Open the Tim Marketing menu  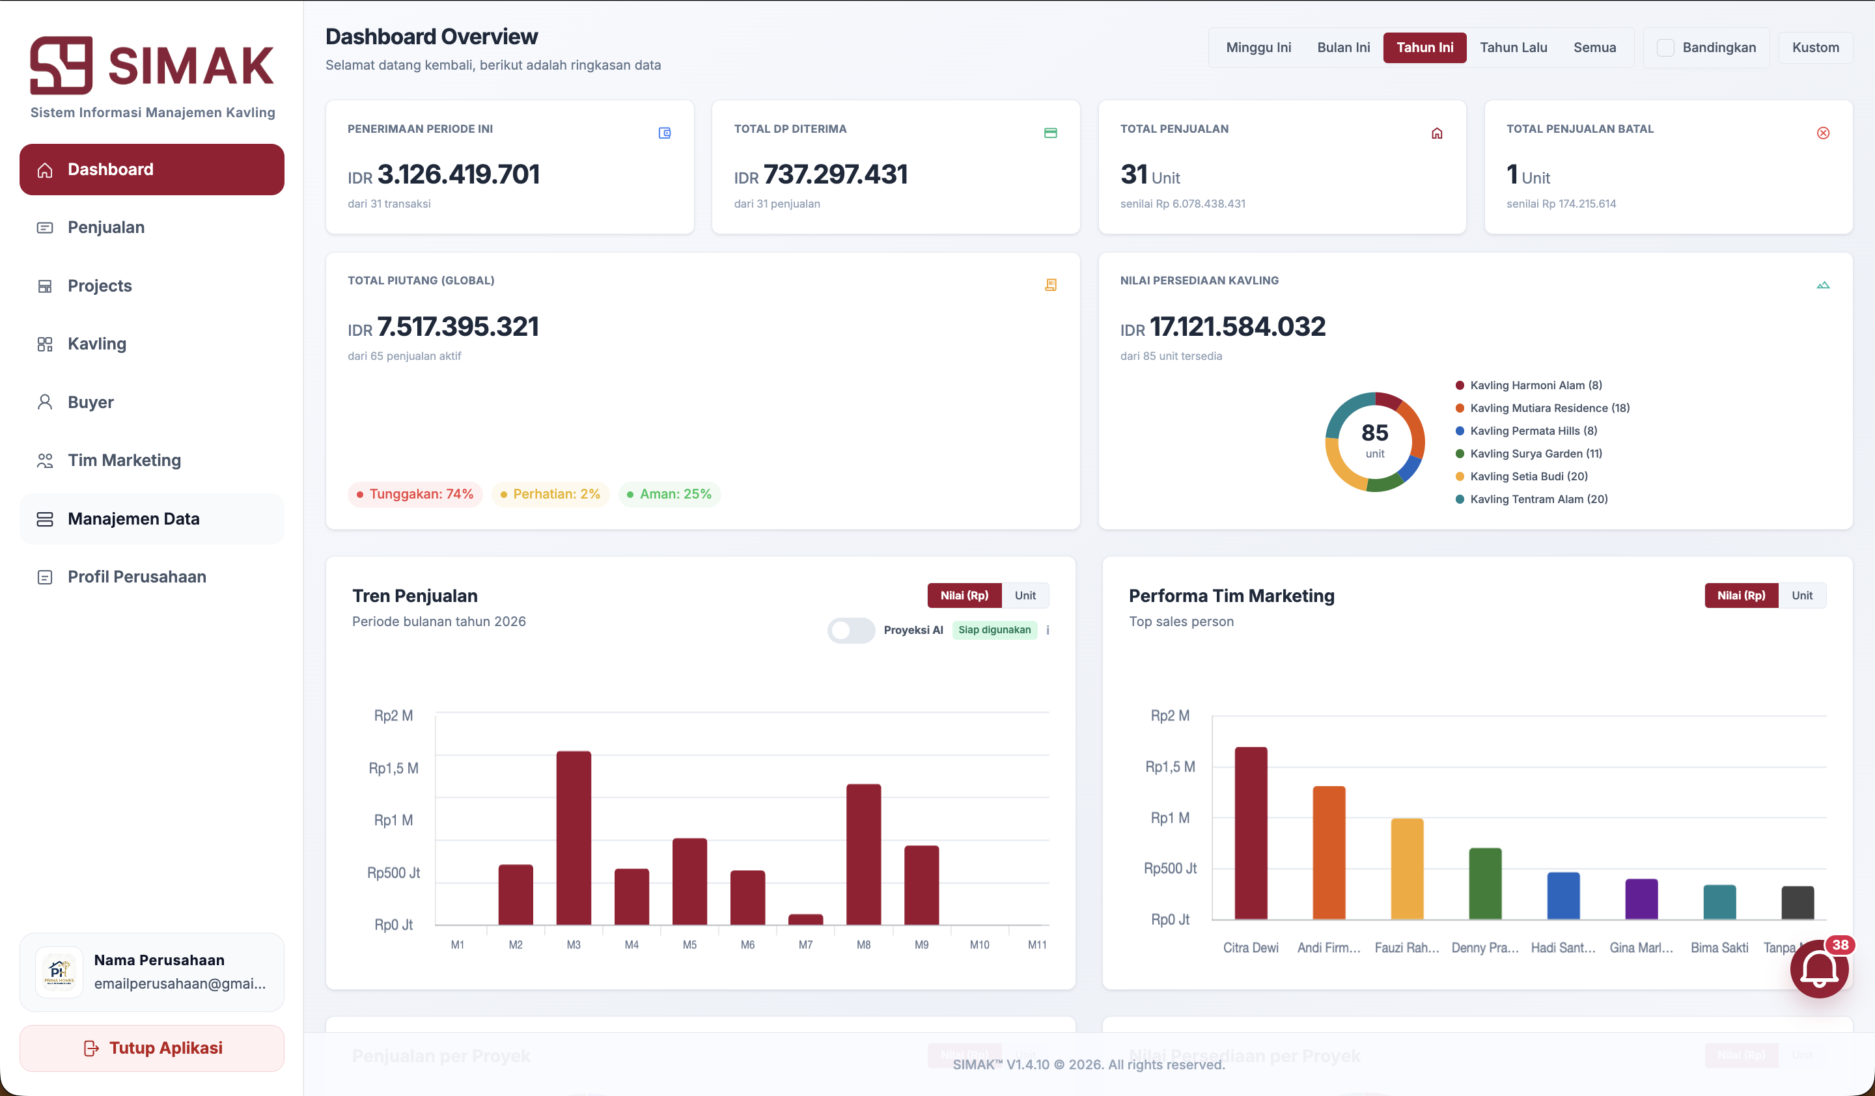(x=152, y=460)
